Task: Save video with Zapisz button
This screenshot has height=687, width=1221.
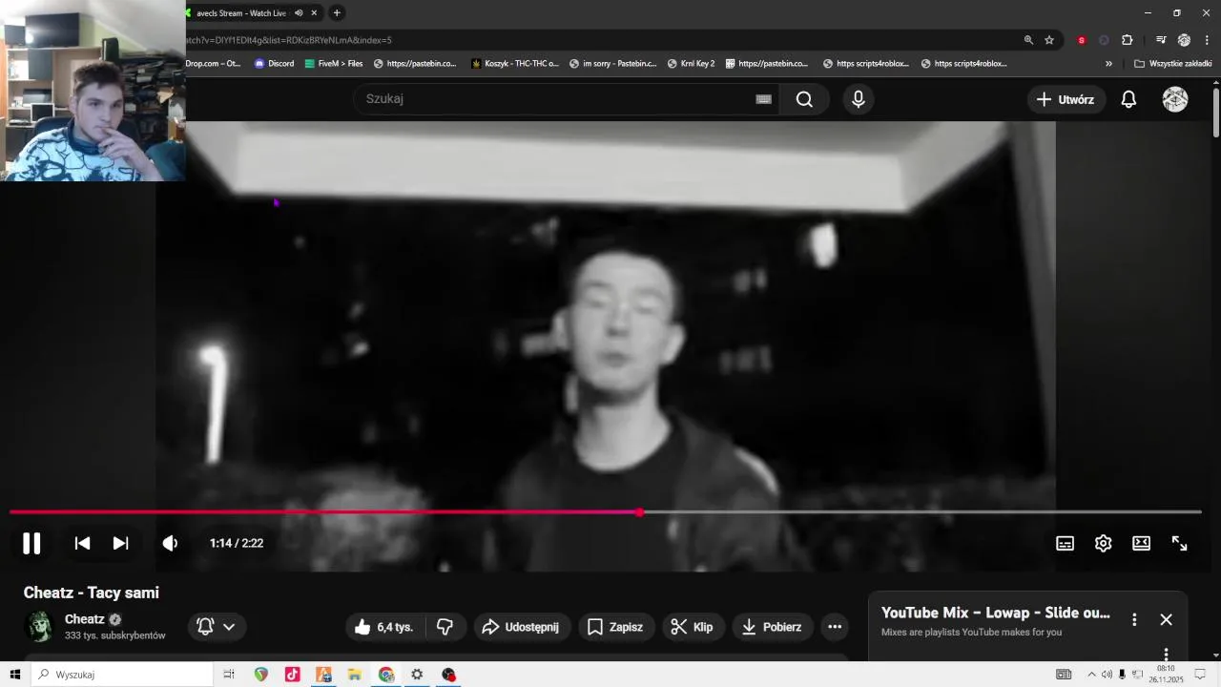Action: pyautogui.click(x=615, y=627)
